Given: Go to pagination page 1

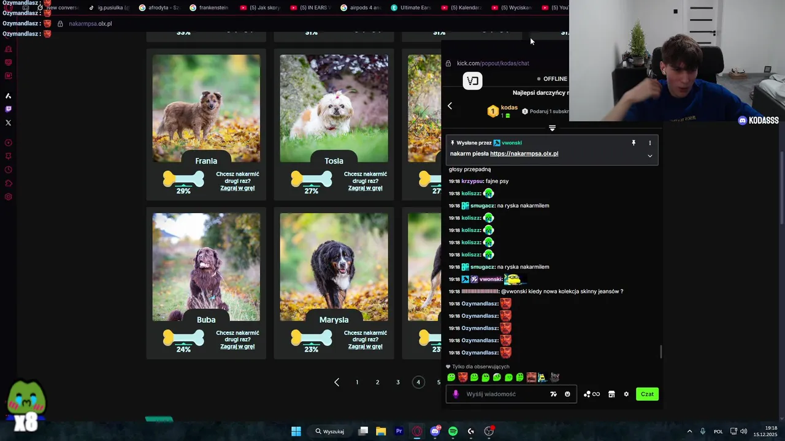Looking at the screenshot, I should pyautogui.click(x=357, y=382).
